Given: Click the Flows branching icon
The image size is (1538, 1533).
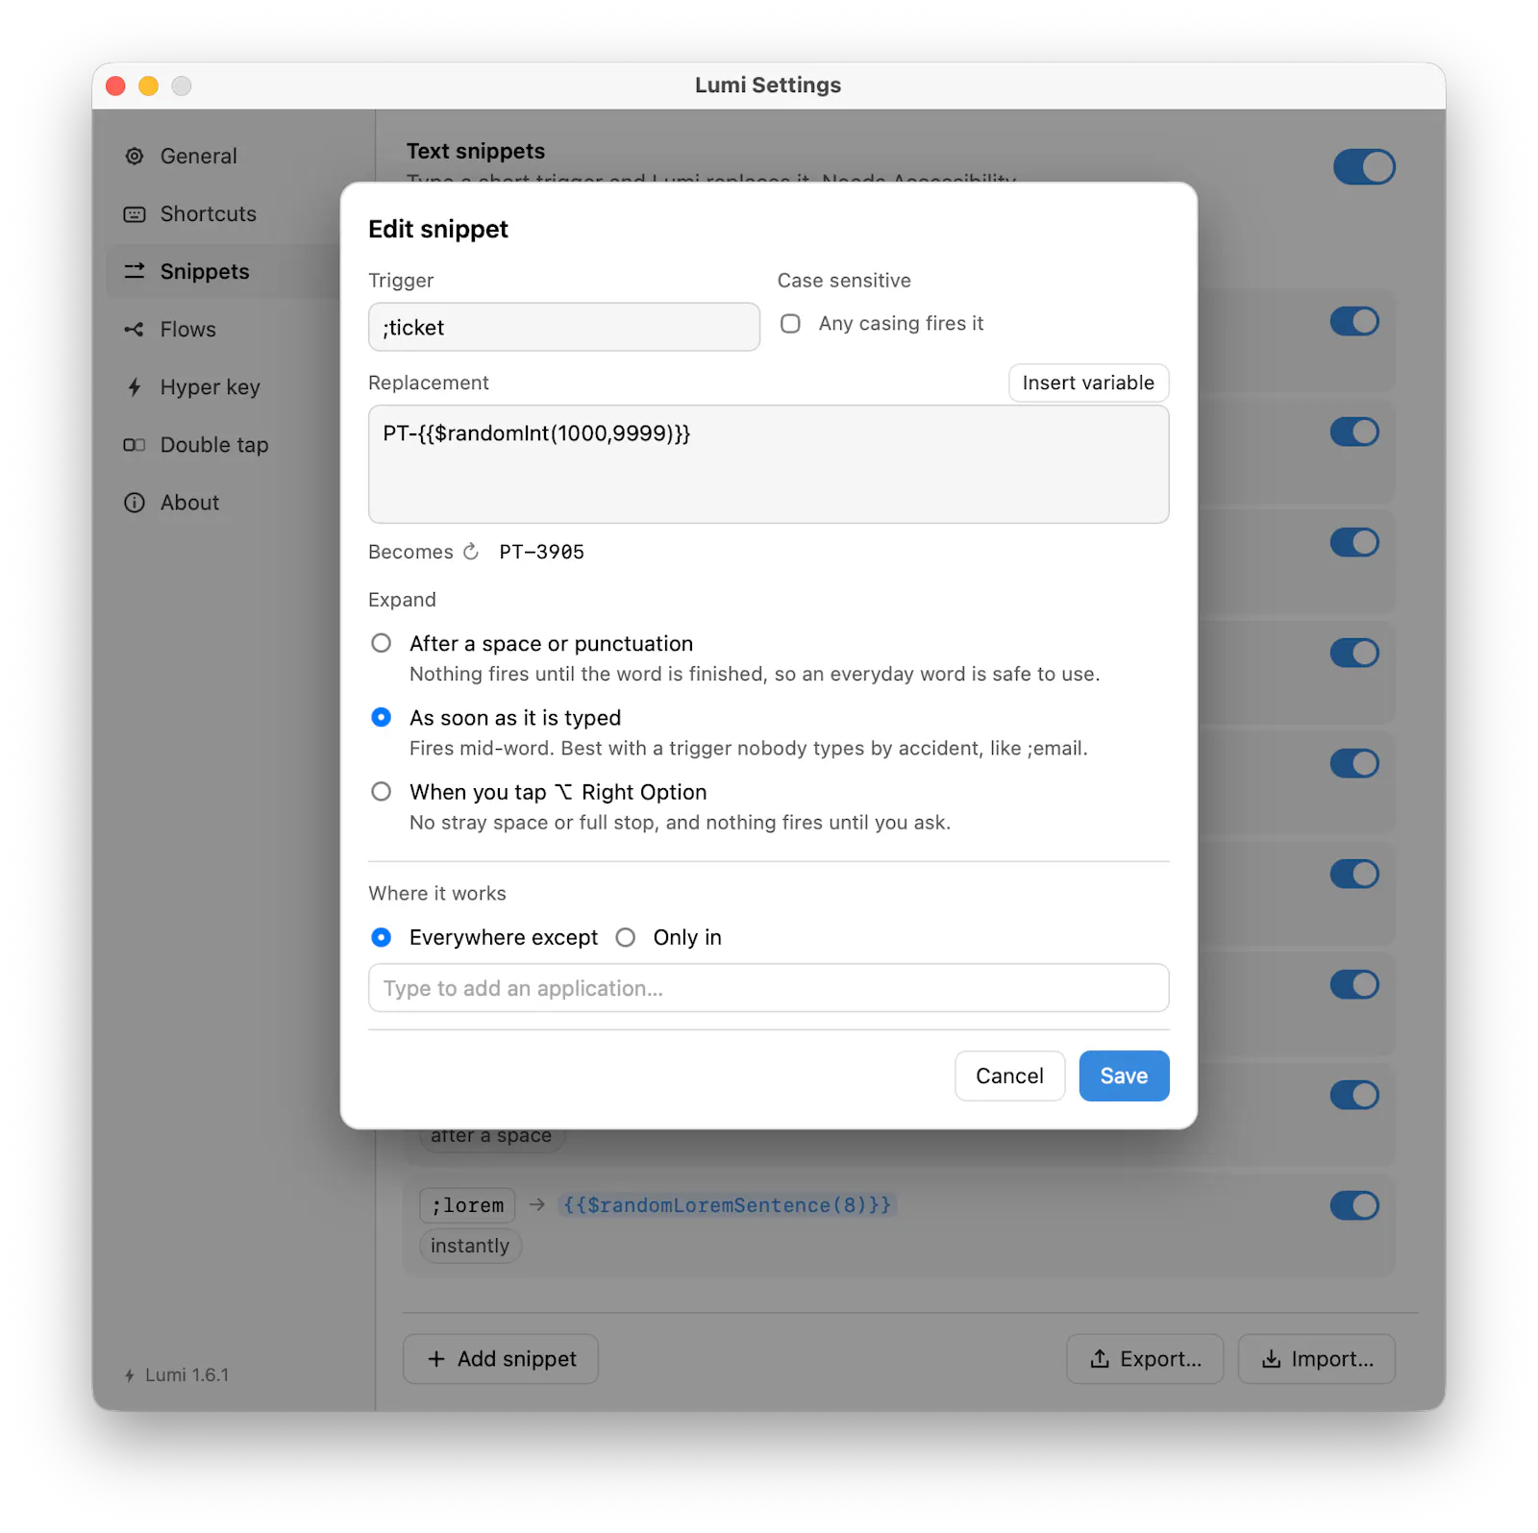Looking at the screenshot, I should tap(135, 329).
